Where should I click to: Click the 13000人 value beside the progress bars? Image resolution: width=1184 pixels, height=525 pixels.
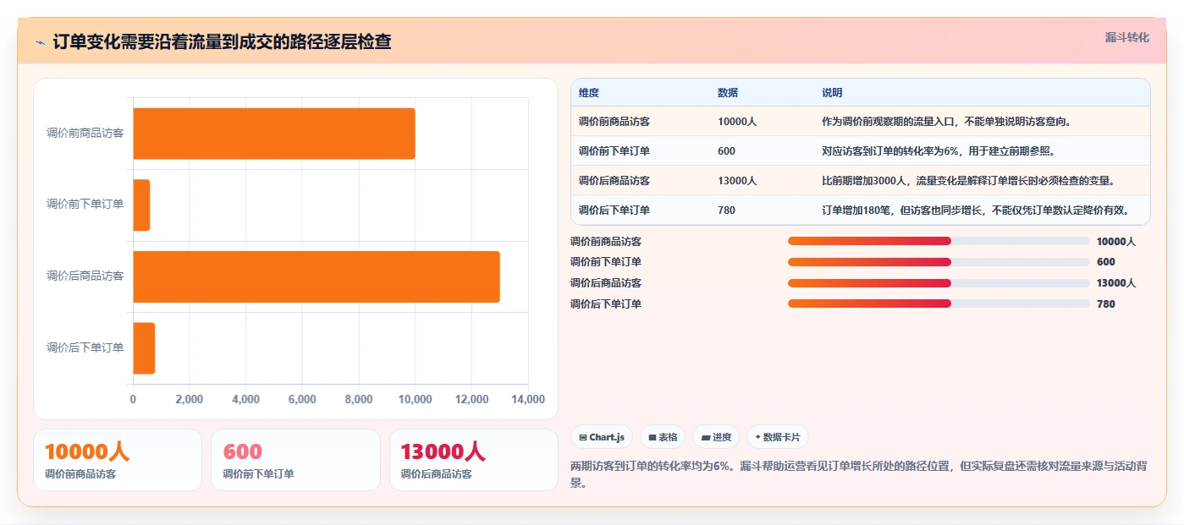(1116, 283)
